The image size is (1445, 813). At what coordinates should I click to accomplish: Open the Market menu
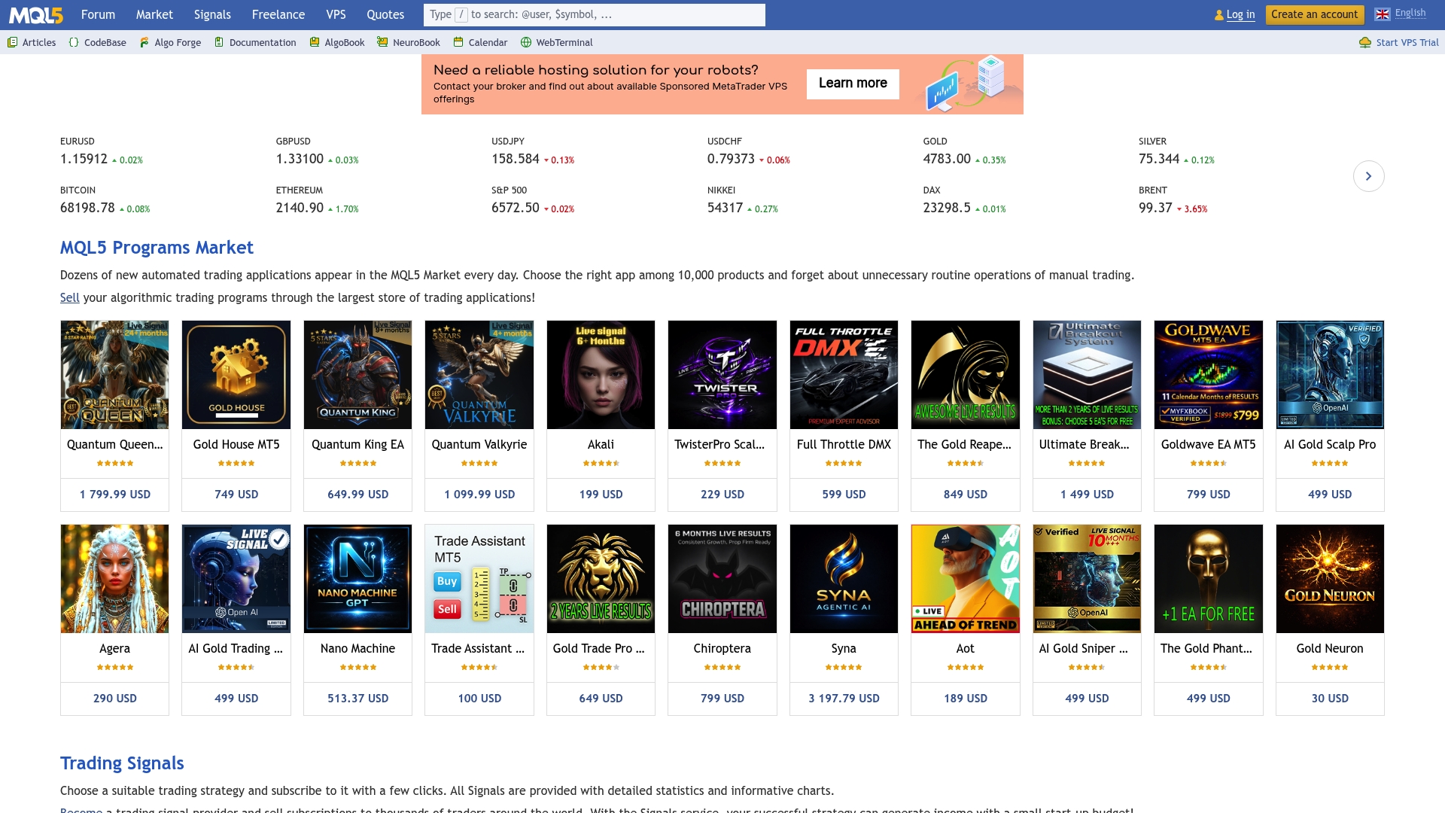pos(154,15)
